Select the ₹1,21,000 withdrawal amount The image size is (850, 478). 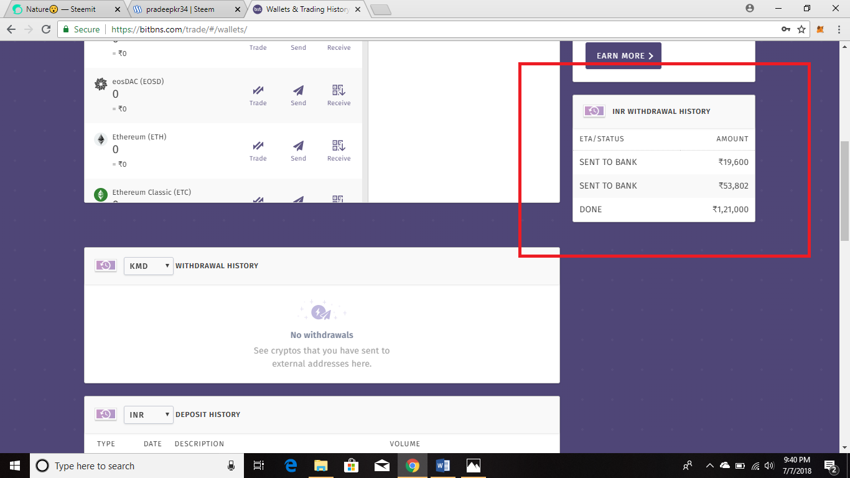[731, 209]
